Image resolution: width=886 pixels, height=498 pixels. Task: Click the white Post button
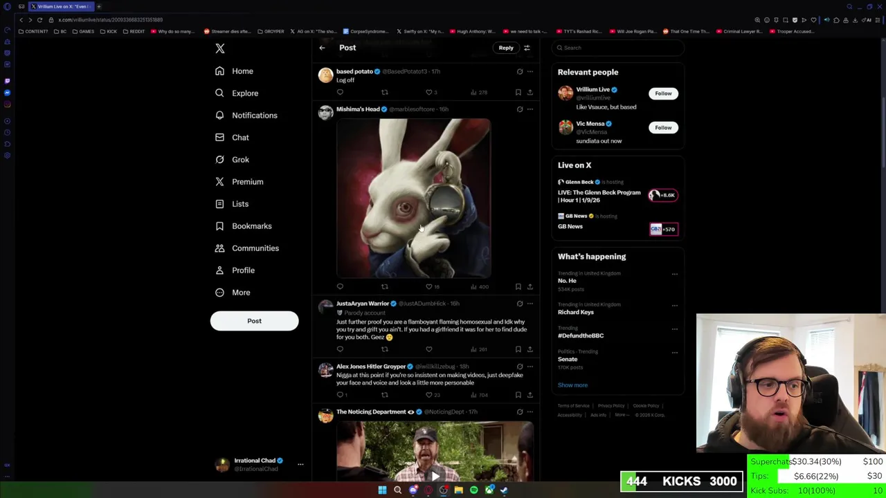pyautogui.click(x=254, y=321)
